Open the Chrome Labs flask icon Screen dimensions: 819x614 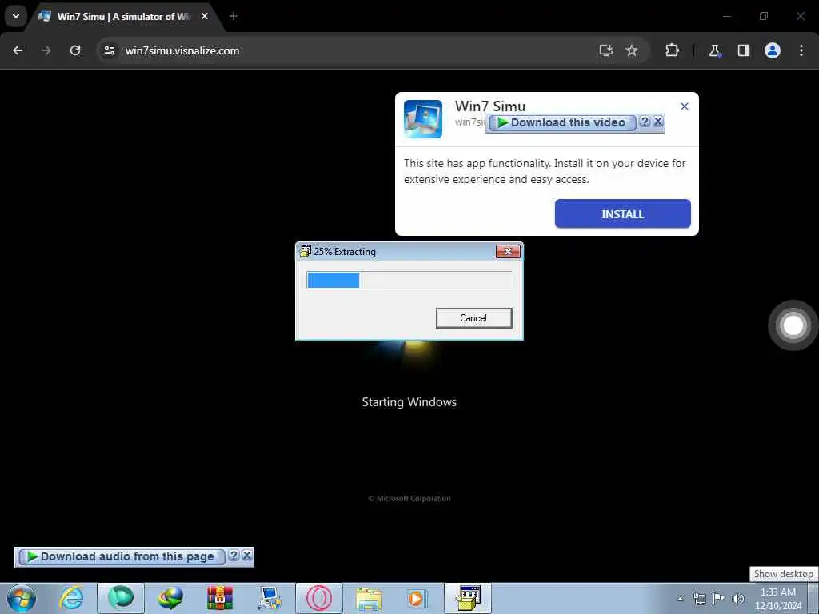click(714, 50)
